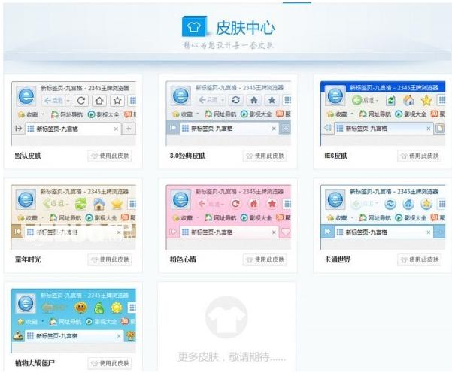452x382 pixels.
Task: Click the 更多皮肤，敬请期待 text
Action: 232,357
